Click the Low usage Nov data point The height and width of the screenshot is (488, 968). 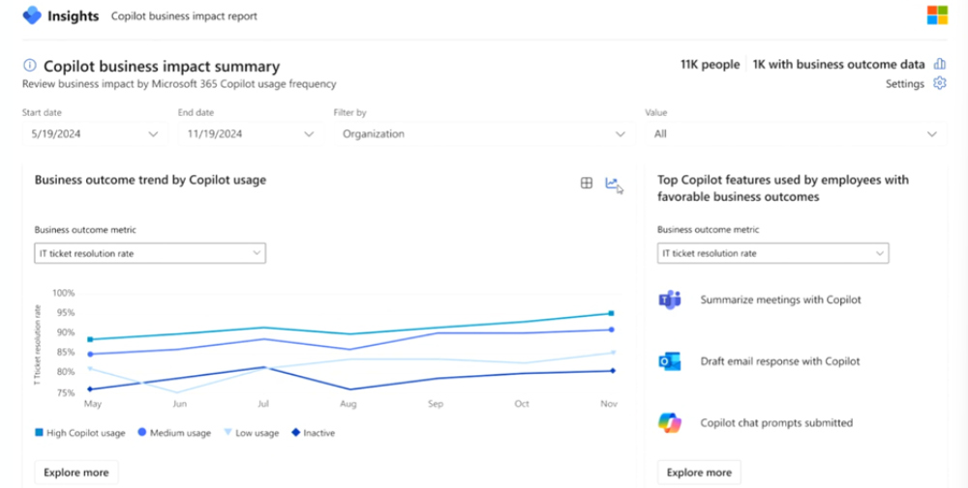[x=613, y=353]
